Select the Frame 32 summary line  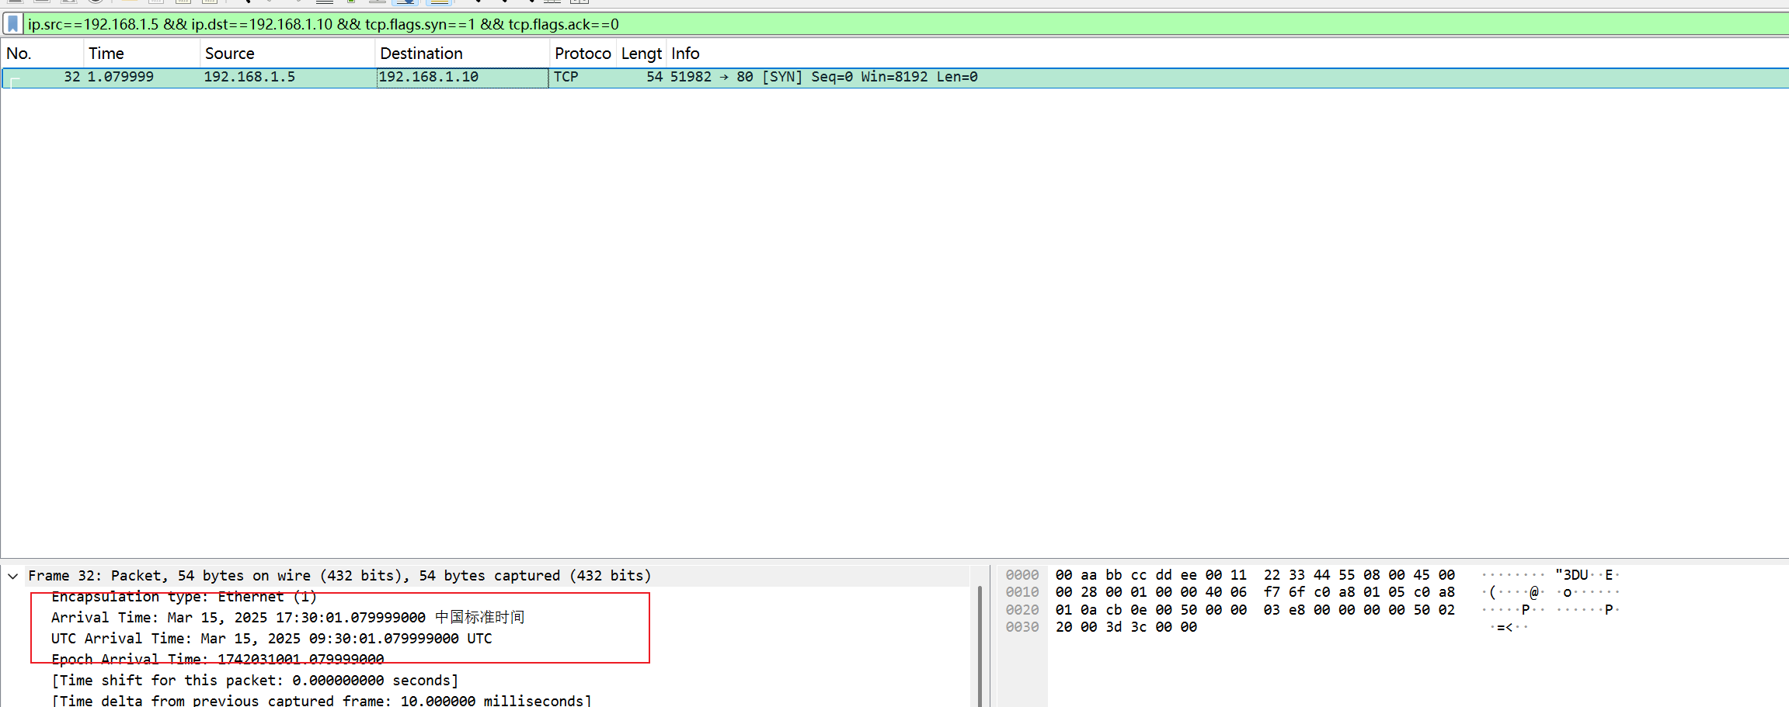coord(339,576)
